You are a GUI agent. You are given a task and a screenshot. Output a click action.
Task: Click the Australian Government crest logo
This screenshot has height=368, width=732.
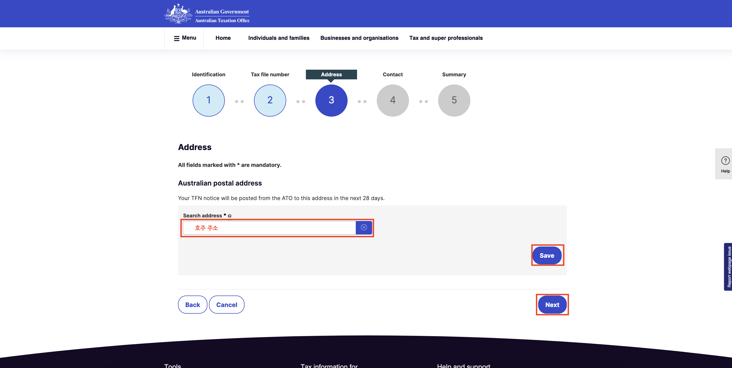coord(178,14)
